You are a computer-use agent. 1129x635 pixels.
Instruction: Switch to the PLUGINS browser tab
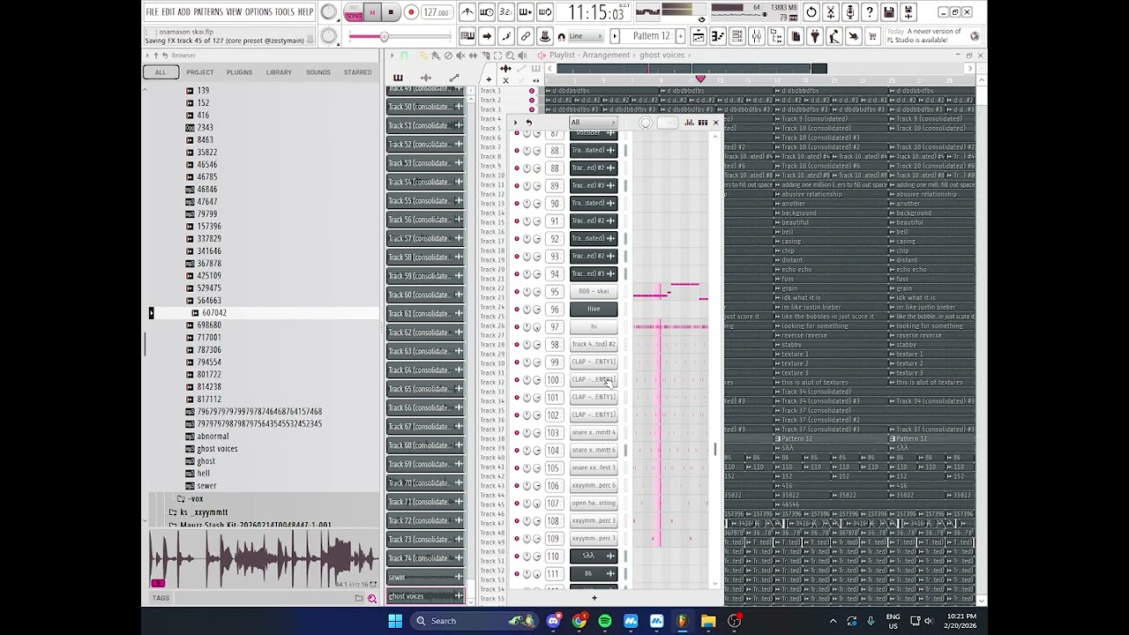pyautogui.click(x=239, y=72)
